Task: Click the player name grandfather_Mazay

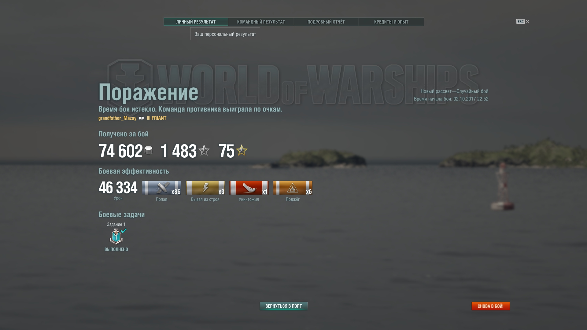Action: [x=117, y=118]
